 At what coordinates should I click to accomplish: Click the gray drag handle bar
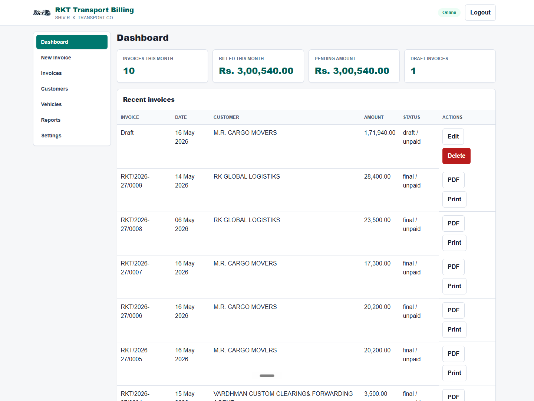(x=267, y=376)
